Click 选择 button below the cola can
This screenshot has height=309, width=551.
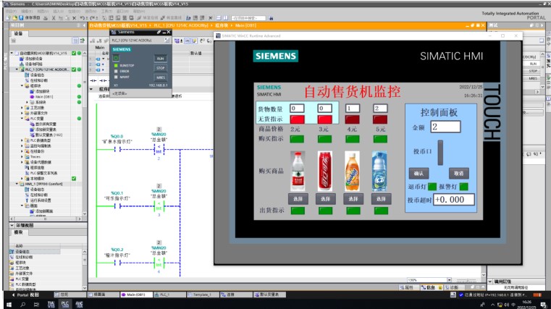[x=325, y=199]
